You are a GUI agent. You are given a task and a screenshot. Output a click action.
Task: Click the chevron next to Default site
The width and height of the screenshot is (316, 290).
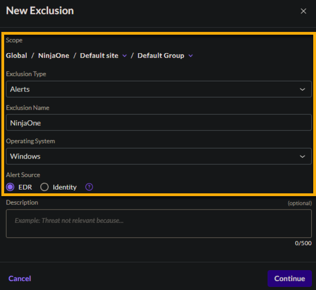pos(124,56)
